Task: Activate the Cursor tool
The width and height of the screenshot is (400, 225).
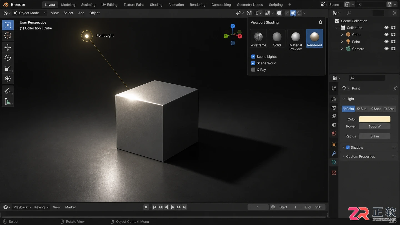Action: pyautogui.click(x=8, y=35)
